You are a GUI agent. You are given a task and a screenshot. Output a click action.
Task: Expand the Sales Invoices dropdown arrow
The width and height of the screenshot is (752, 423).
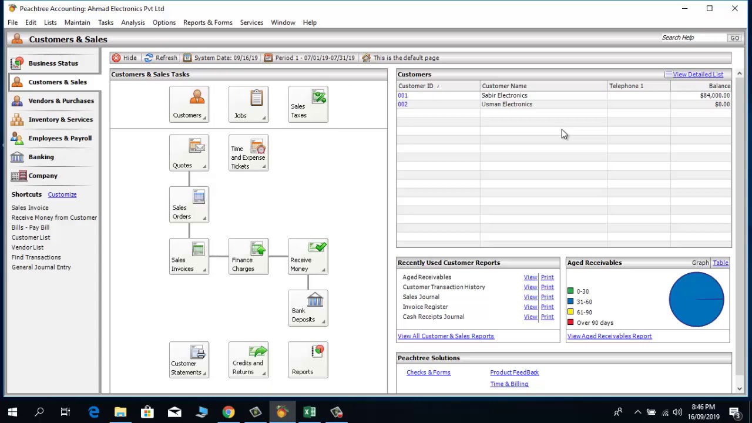[204, 270]
